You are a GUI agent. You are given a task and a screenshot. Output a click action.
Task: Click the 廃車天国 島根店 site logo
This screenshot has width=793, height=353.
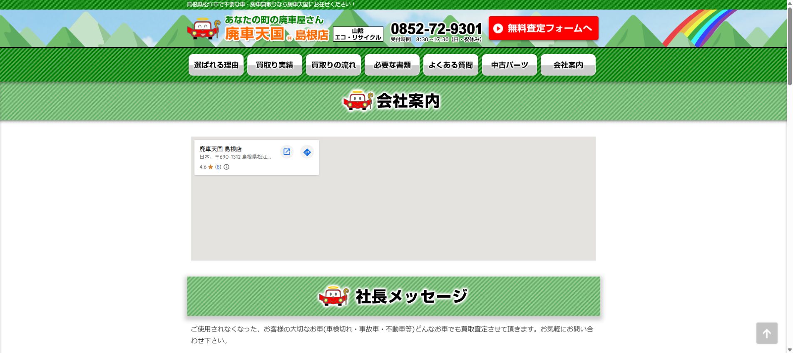point(258,29)
